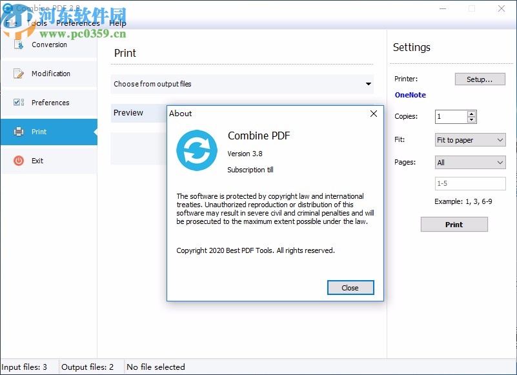Select Conversion in the sidebar

pyautogui.click(x=48, y=45)
